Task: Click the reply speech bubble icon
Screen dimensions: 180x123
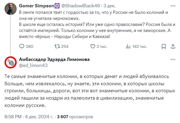Action: (22, 46)
